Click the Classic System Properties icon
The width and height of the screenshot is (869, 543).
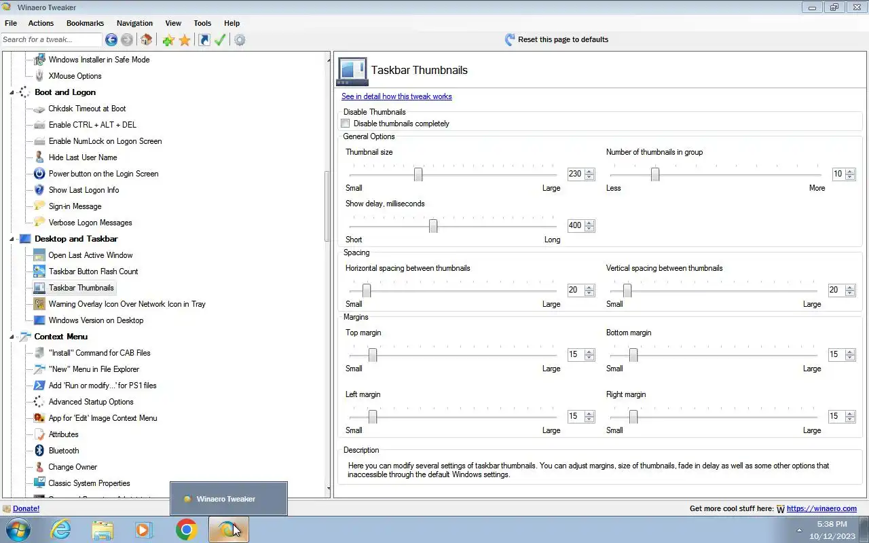click(39, 483)
